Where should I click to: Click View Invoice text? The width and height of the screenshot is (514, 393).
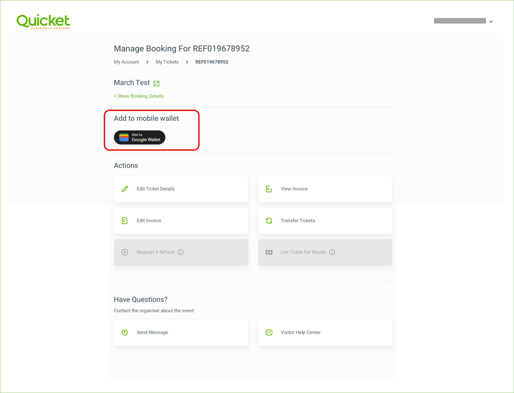pyautogui.click(x=294, y=189)
